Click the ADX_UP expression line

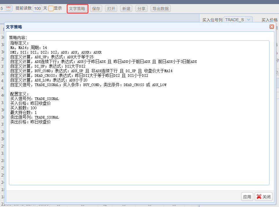tap(52, 57)
